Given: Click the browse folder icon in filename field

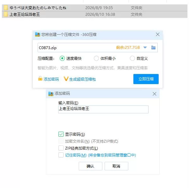Looking at the screenshot, I should (x=153, y=48).
